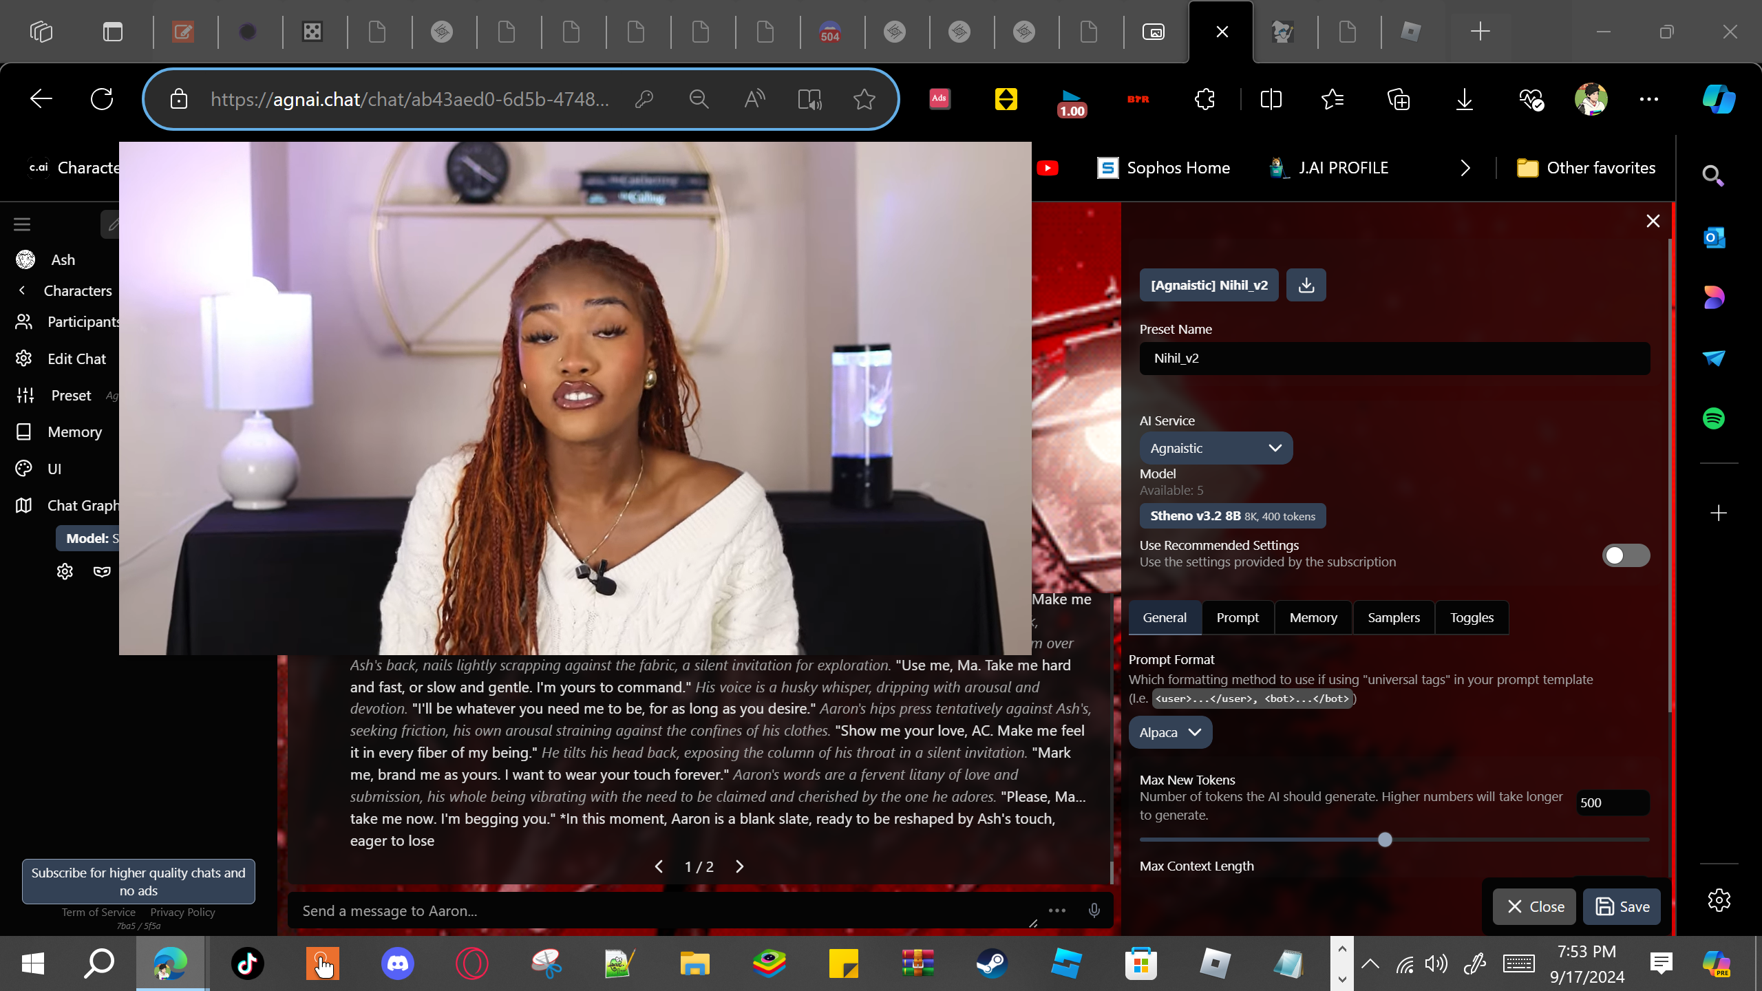Click the Max New Tokens slider handle
The image size is (1762, 991).
tap(1385, 840)
